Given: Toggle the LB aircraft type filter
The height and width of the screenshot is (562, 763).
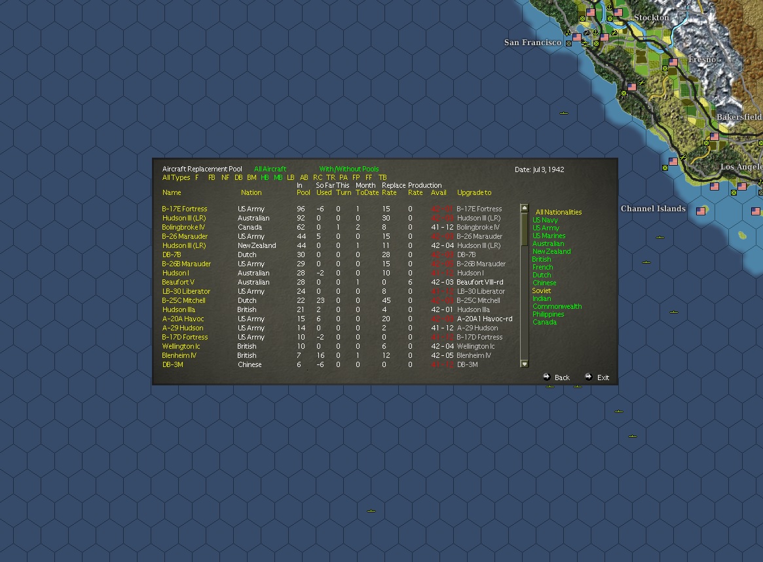Looking at the screenshot, I should click(x=291, y=177).
